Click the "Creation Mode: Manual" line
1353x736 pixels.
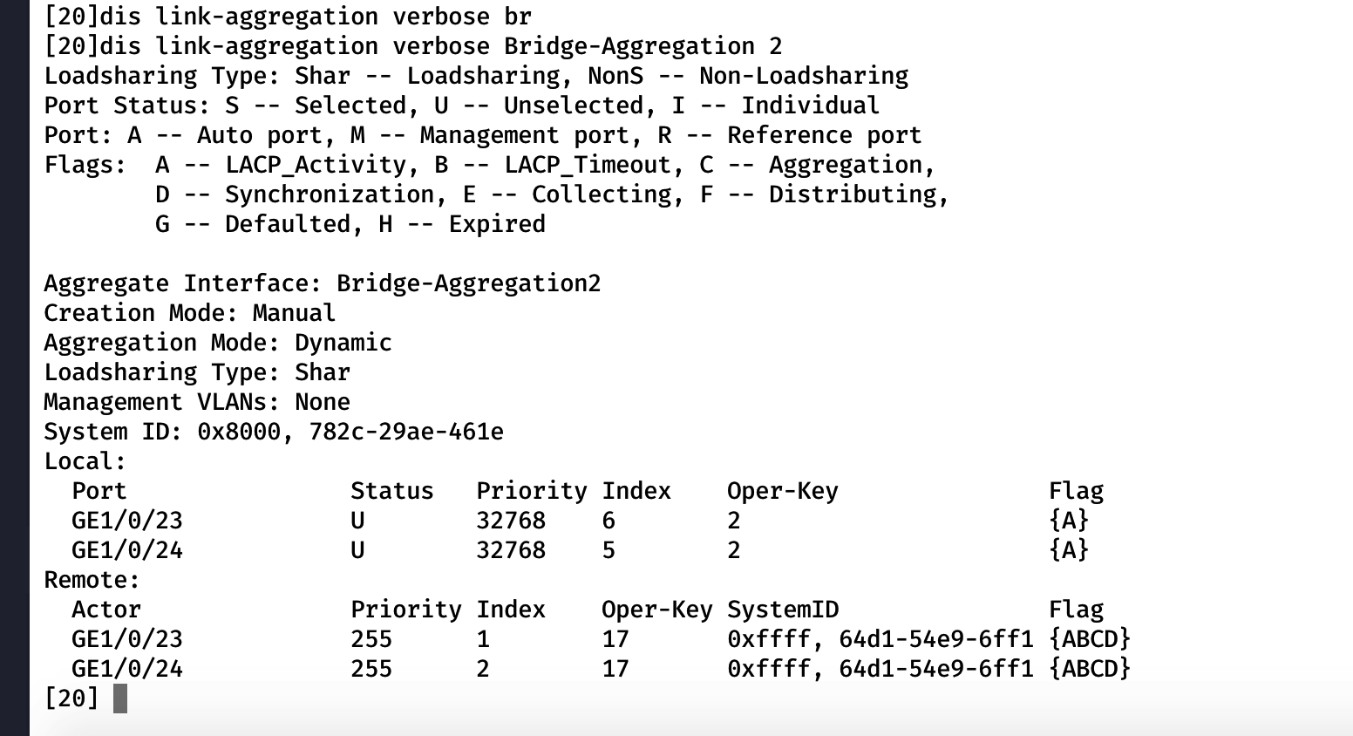point(190,313)
